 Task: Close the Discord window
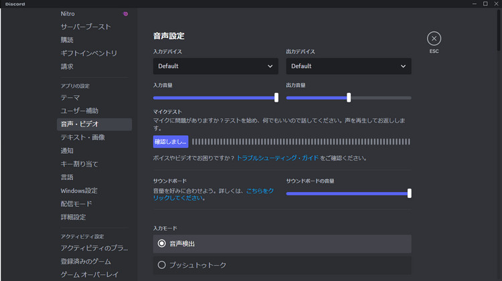coord(496,4)
